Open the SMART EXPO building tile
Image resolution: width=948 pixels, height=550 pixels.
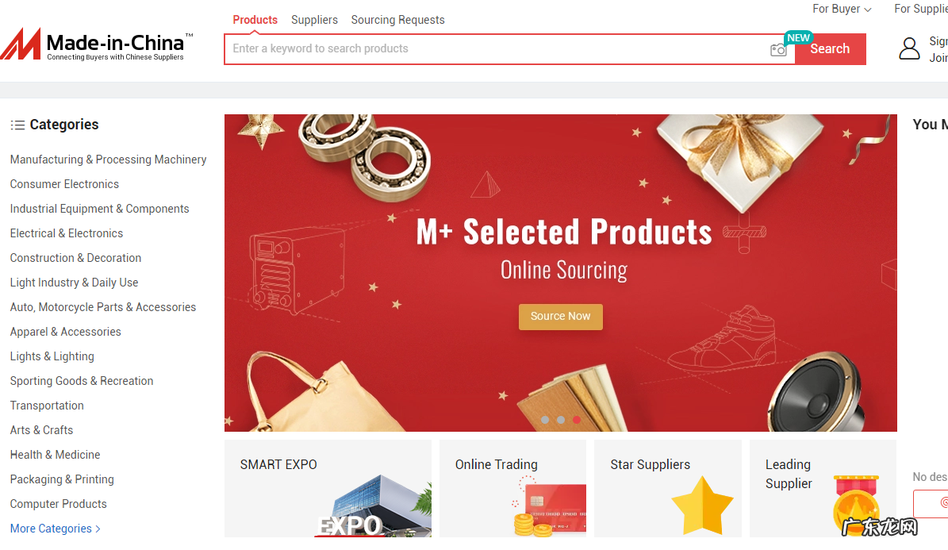328,488
